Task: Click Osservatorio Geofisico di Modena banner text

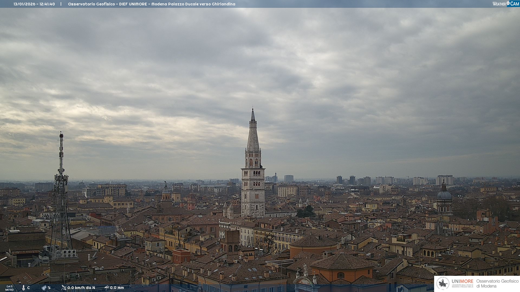Action: point(497,283)
